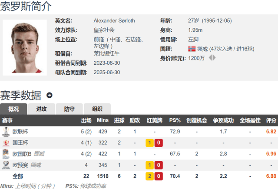The height and width of the screenshot is (189, 278).
Task: Click the 2.8 aerial value in 欧国联B row
Action: pos(223,154)
